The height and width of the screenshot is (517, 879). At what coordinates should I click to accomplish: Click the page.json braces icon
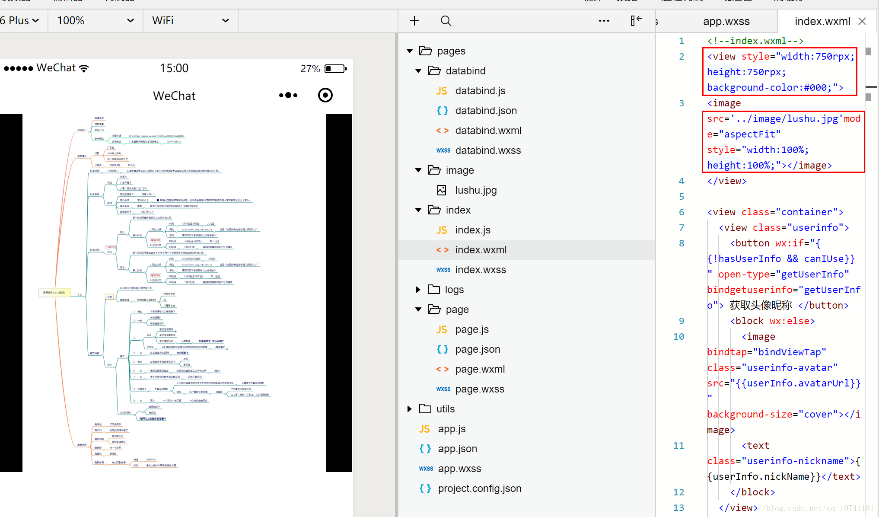442,349
